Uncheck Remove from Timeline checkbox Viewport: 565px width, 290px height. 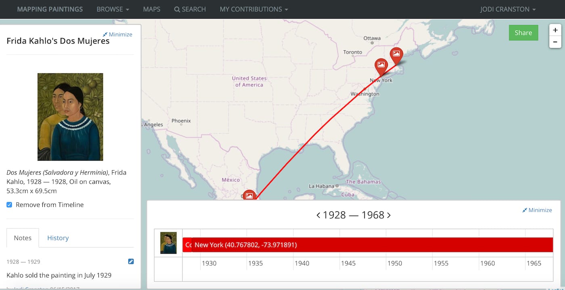[9, 205]
